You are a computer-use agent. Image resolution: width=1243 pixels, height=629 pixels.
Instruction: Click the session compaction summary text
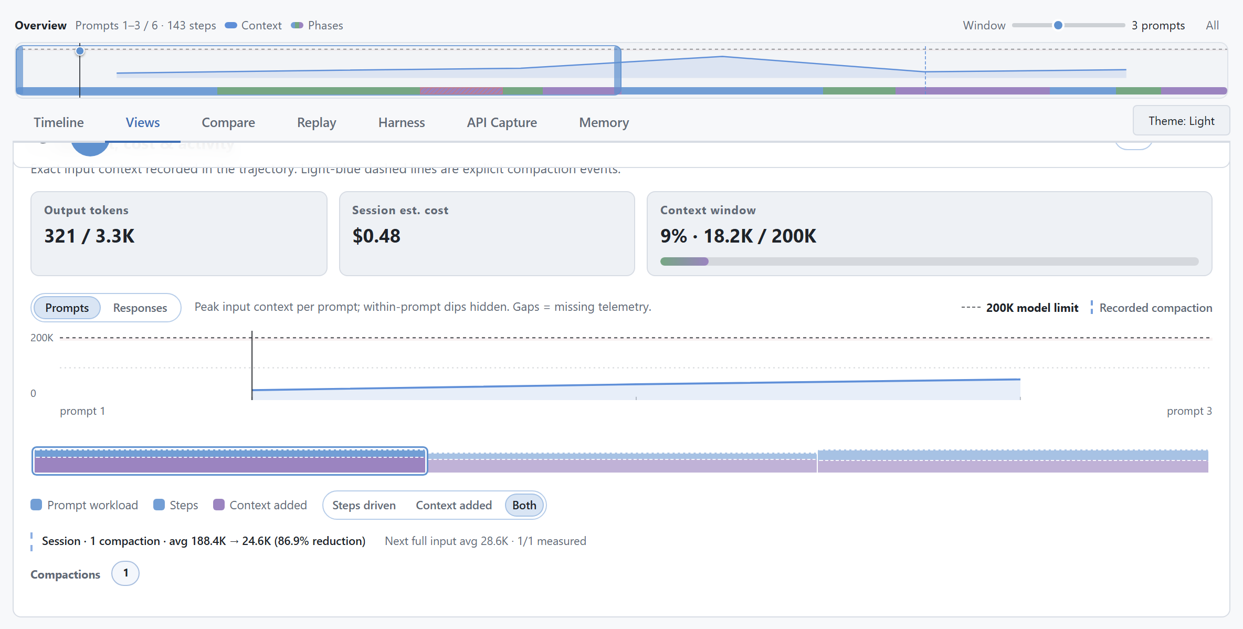pyautogui.click(x=204, y=541)
